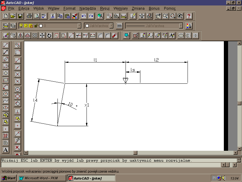Choose the Snap to Center osnap icon
This screenshot has width=242, height=182.
coord(18,89)
